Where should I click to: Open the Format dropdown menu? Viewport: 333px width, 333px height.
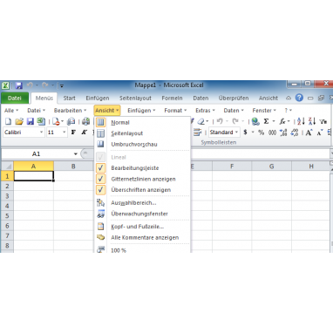coord(175,111)
